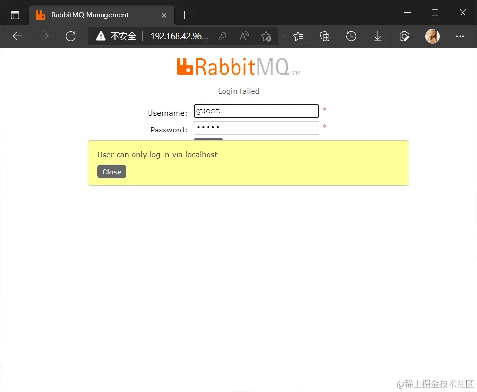Image resolution: width=477 pixels, height=392 pixels.
Task: Minimize the browser window
Action: click(408, 13)
